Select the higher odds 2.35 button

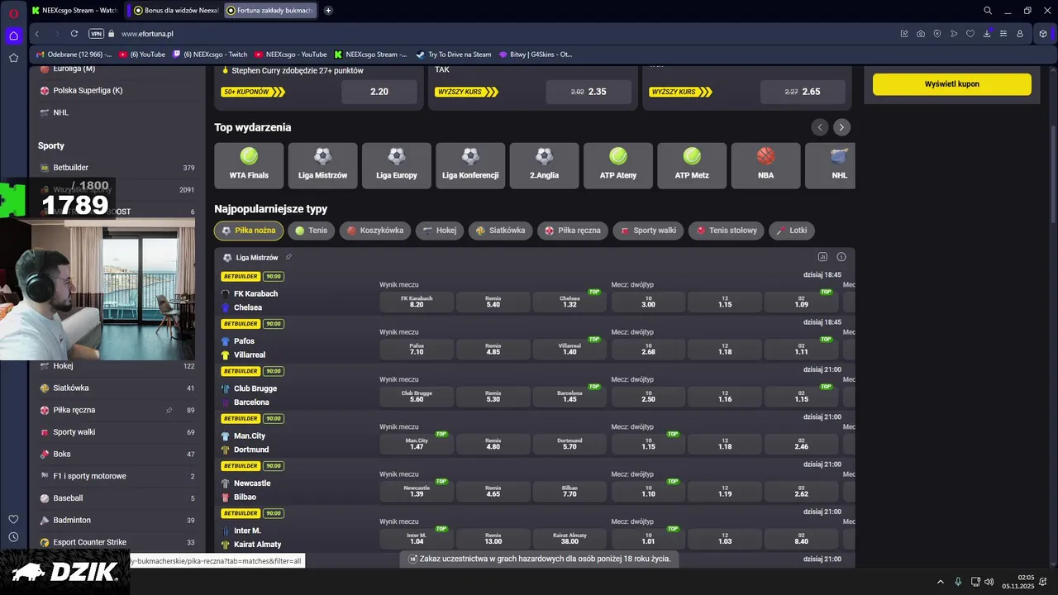coord(589,92)
